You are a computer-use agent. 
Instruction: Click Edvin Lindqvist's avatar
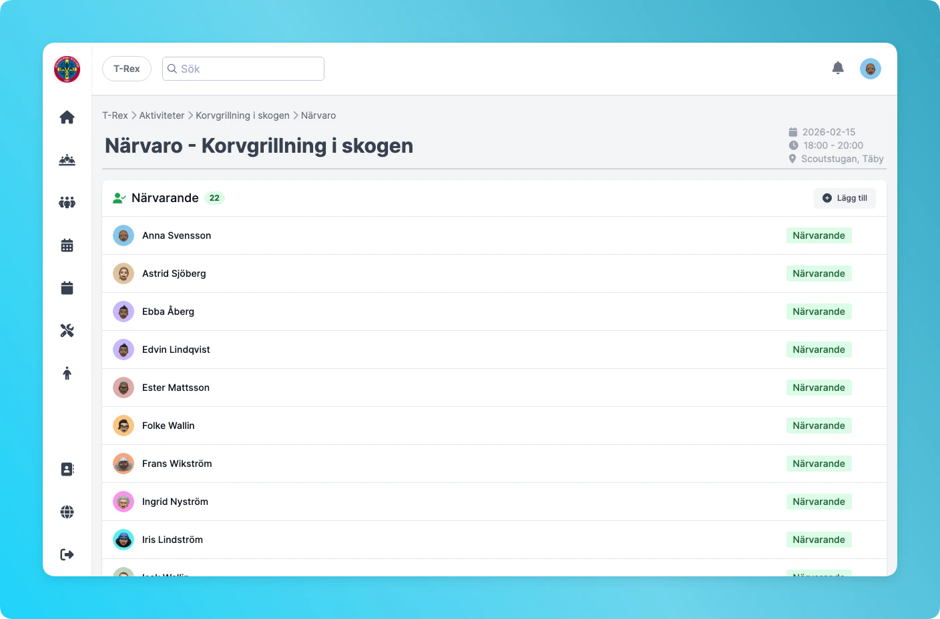(x=124, y=350)
